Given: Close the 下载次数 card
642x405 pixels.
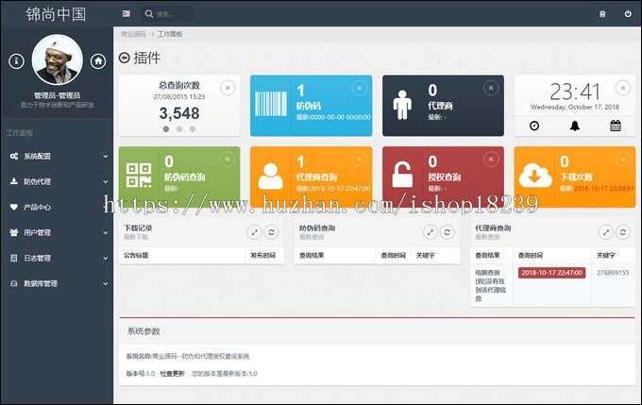Looking at the screenshot, I should click(x=623, y=159).
